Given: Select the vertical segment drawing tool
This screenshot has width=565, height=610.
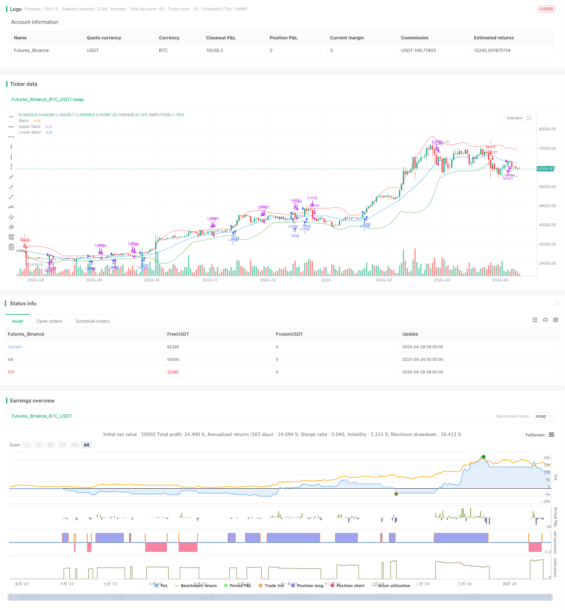Looking at the screenshot, I should (x=11, y=167).
